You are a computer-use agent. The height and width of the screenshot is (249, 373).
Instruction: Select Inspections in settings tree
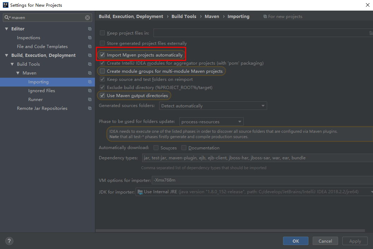click(x=29, y=37)
